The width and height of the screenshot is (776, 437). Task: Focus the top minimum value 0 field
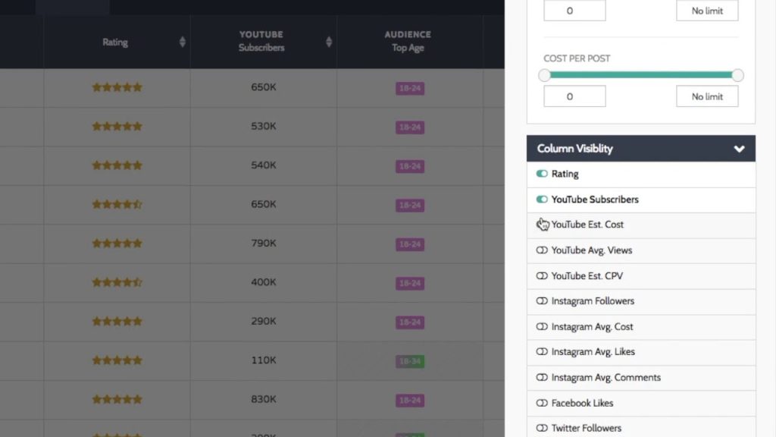coord(574,11)
